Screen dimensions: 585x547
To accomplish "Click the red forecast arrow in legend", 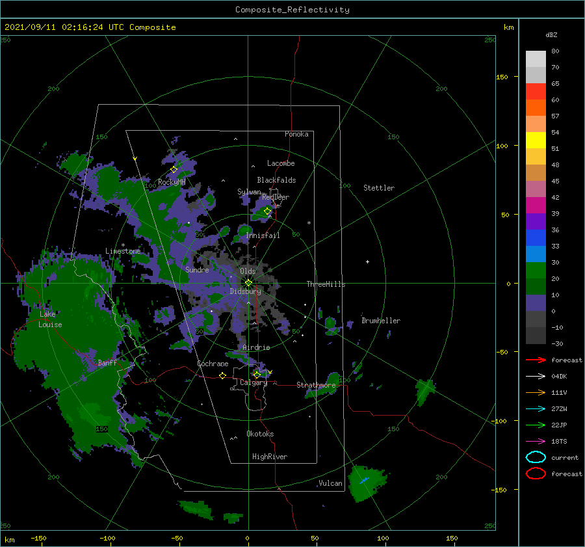I will [x=536, y=360].
